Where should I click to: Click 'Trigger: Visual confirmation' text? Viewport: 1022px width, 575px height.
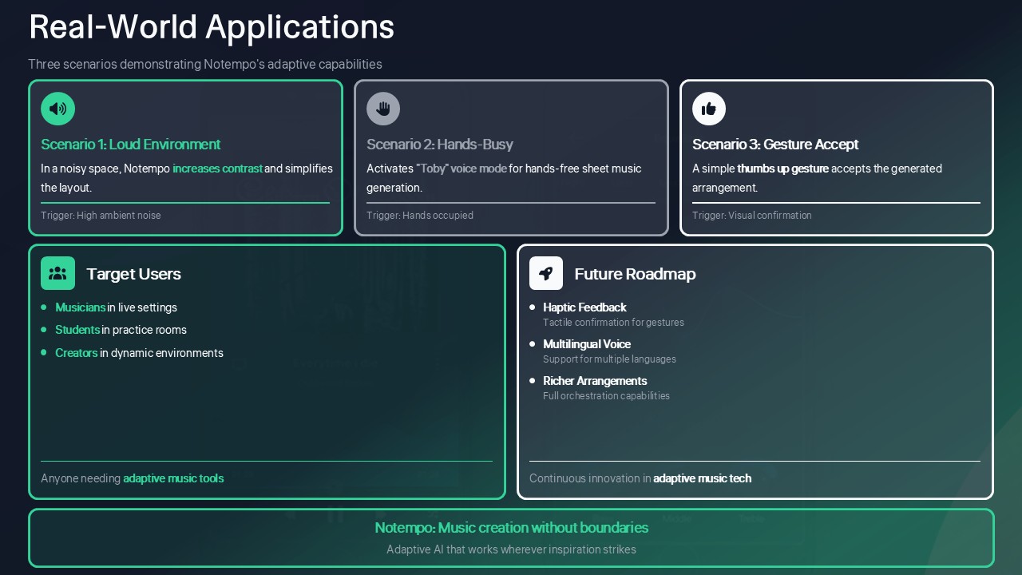tap(752, 216)
